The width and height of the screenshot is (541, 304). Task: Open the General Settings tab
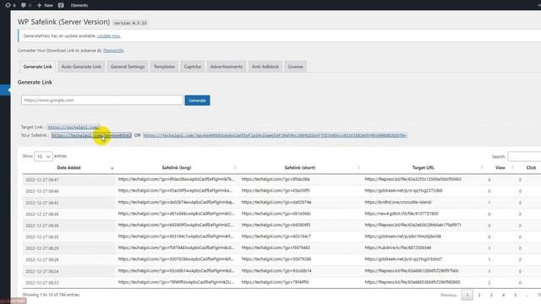pos(128,67)
